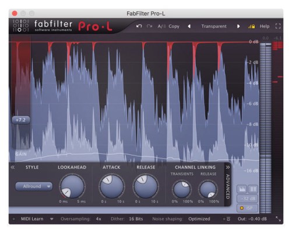Click the channel linking Transients knob
Screen dimensions: 292x233
(182, 189)
